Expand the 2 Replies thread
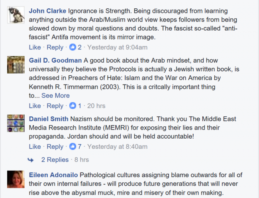Screen dimensions: 259x198 55,160
